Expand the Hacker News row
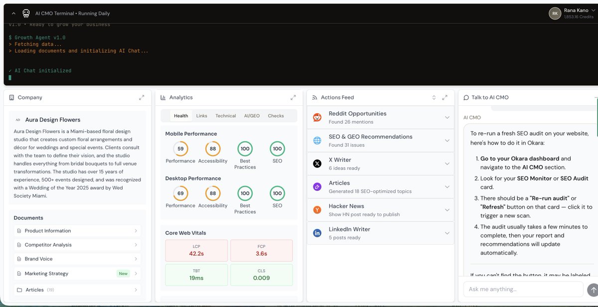Image resolution: width=598 pixels, height=307 pixels. (x=381, y=210)
